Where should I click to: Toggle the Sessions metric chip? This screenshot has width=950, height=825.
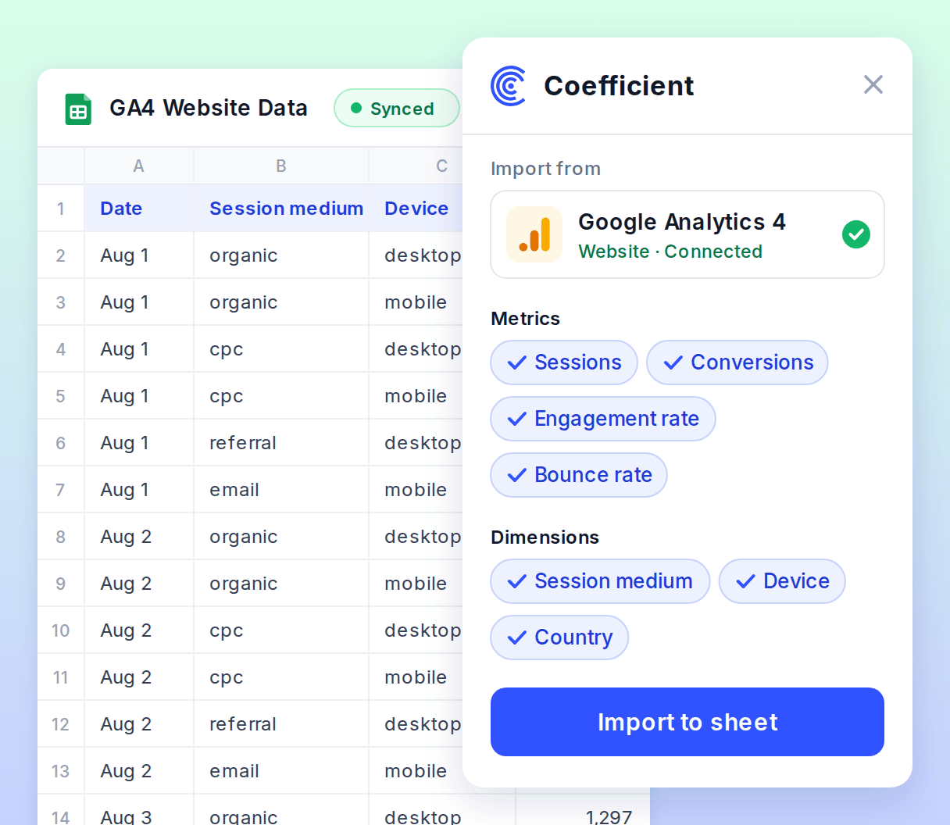(x=564, y=362)
